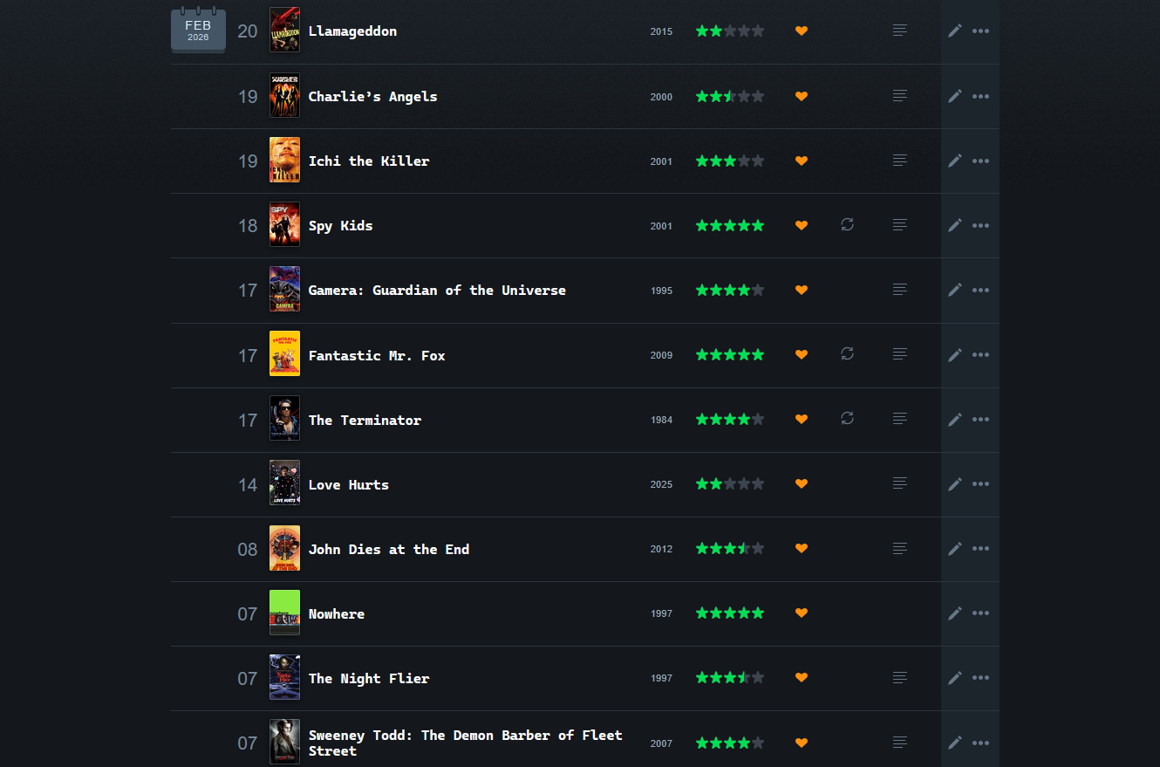
Task: Edit the Ichi the Killer diary entry
Action: tap(955, 161)
